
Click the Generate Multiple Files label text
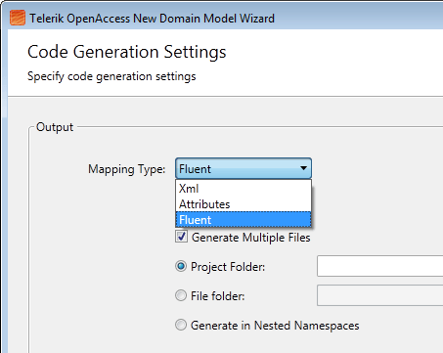point(250,238)
